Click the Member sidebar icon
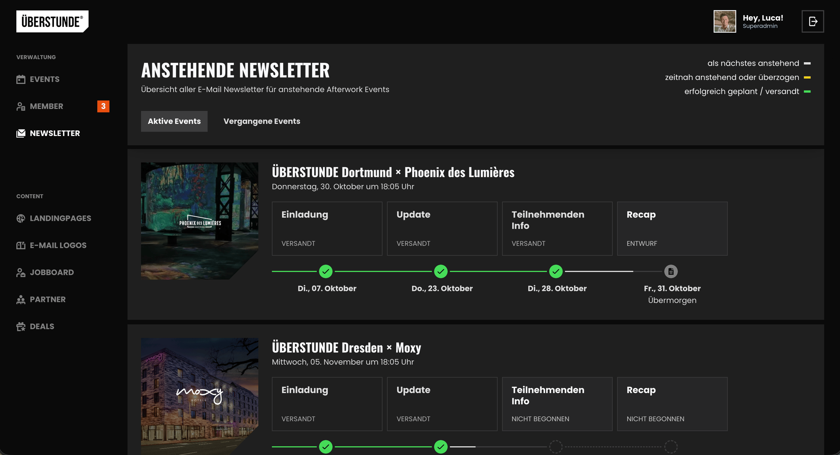Viewport: 840px width, 455px height. click(21, 107)
